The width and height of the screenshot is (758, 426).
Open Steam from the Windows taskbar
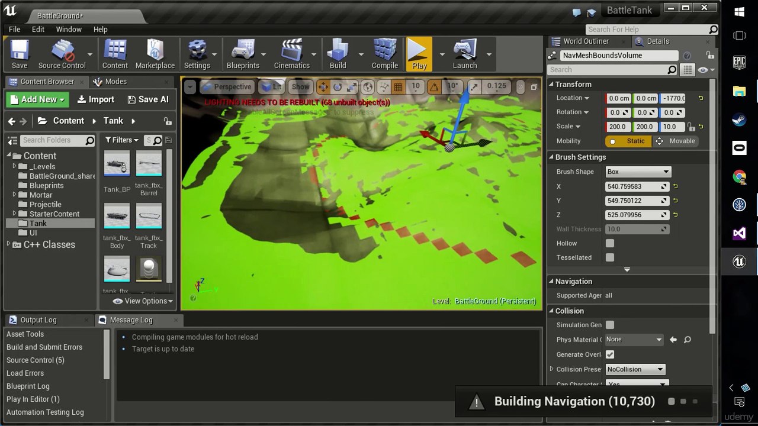coord(740,120)
